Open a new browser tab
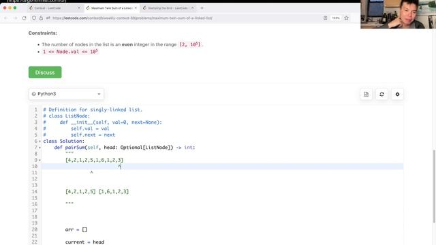The height and width of the screenshot is (245, 436). coord(202,8)
